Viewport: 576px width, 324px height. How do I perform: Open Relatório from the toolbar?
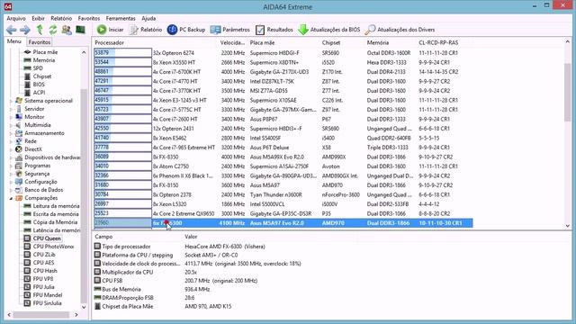[x=146, y=30]
